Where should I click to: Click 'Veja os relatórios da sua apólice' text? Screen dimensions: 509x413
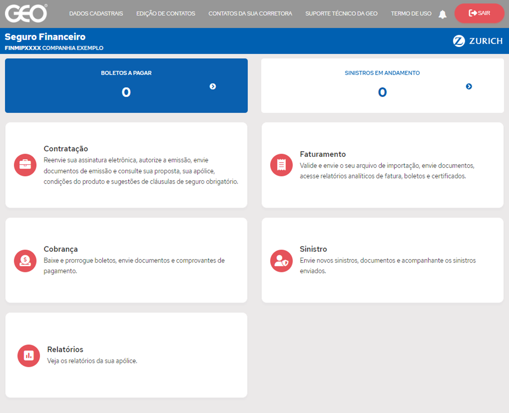92,361
